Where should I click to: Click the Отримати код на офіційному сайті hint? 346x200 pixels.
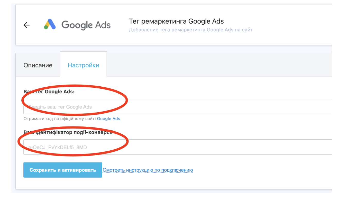coord(60,119)
